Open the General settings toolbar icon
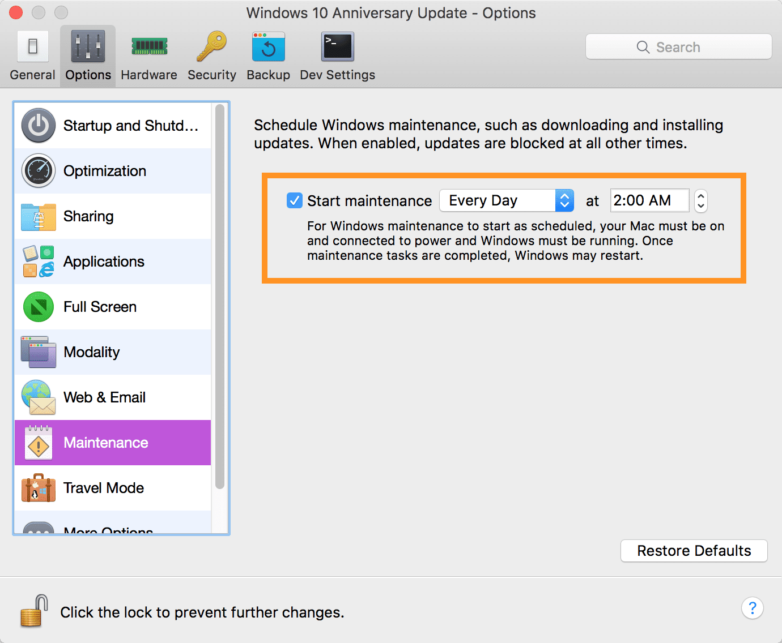Image resolution: width=782 pixels, height=643 pixels. click(x=33, y=46)
